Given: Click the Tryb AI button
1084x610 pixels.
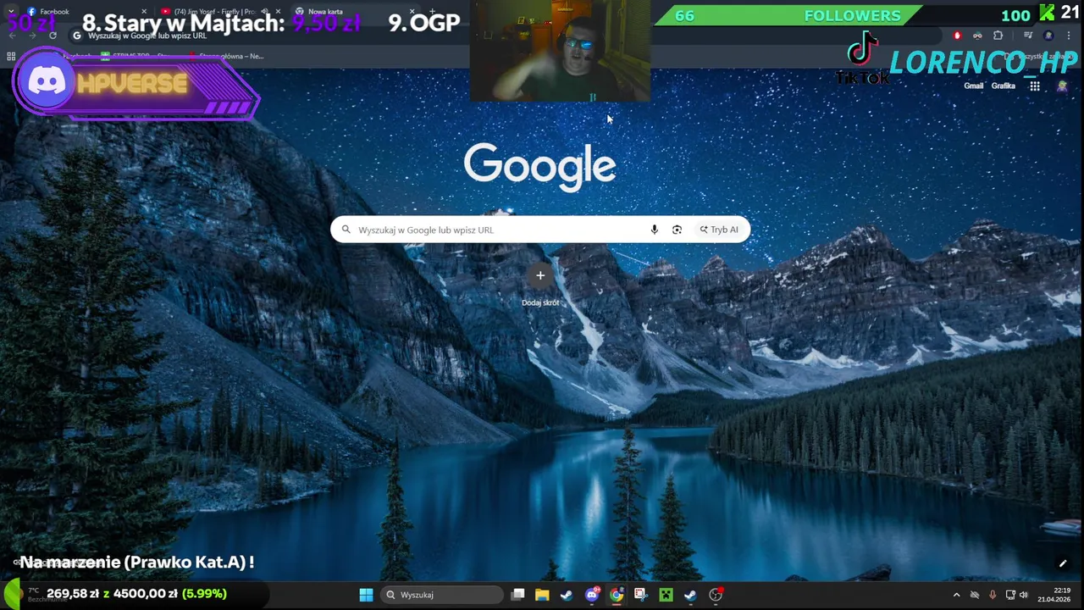Looking at the screenshot, I should pyautogui.click(x=719, y=230).
